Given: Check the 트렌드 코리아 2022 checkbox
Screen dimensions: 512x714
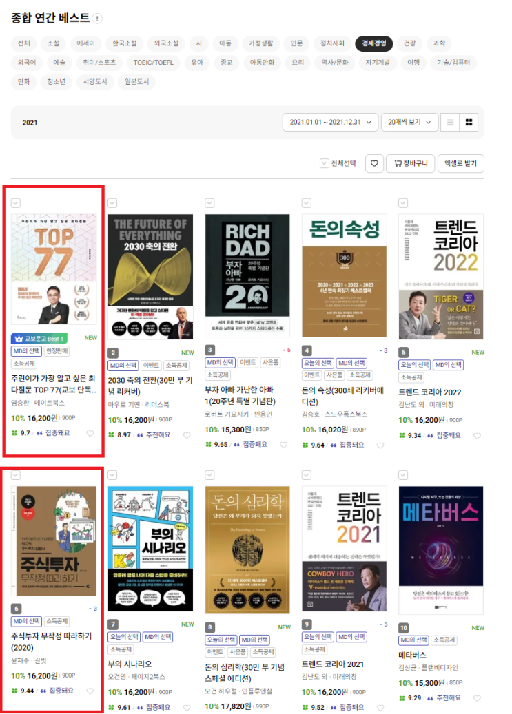Looking at the screenshot, I should (x=403, y=202).
